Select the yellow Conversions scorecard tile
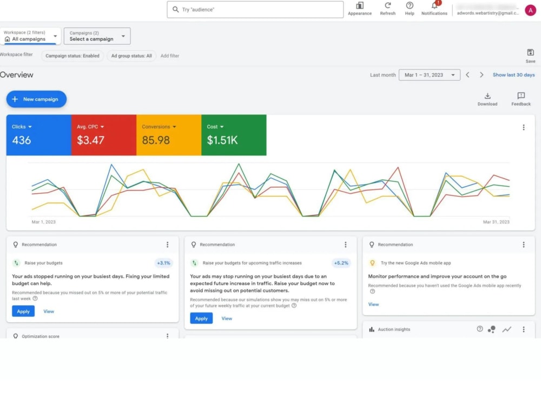Screen dimensions: 541x406 pyautogui.click(x=169, y=135)
